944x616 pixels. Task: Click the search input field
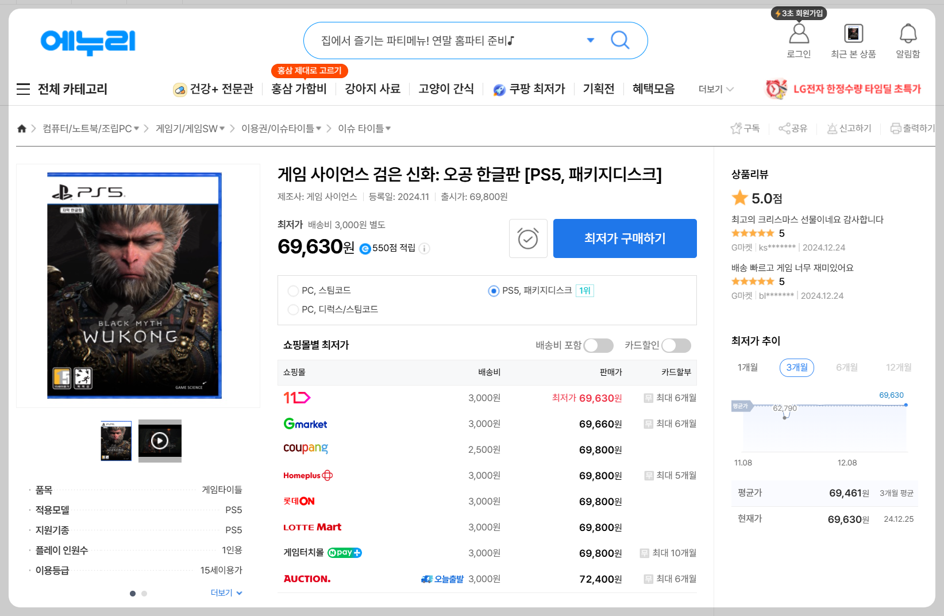448,40
